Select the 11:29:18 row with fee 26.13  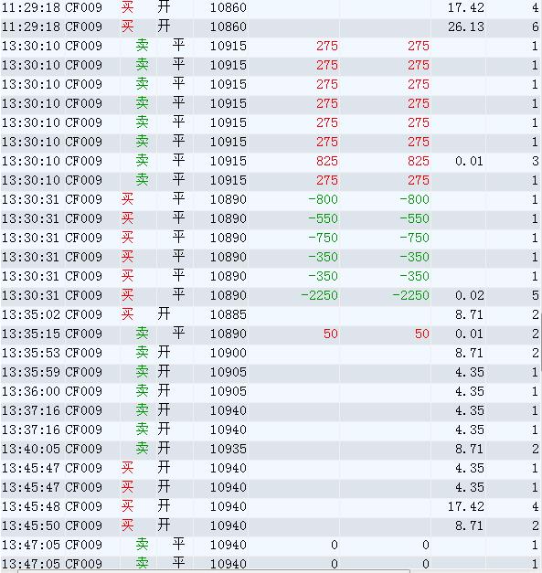(271, 27)
